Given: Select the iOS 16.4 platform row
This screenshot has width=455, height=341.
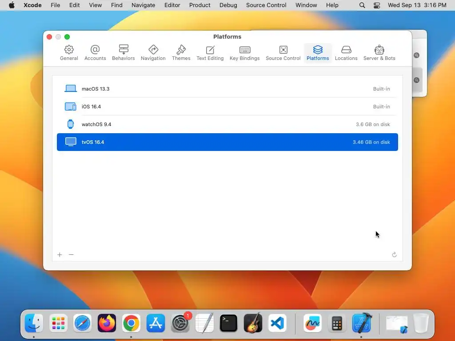Looking at the screenshot, I should (227, 107).
